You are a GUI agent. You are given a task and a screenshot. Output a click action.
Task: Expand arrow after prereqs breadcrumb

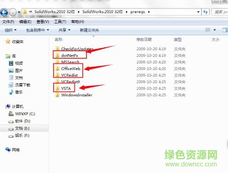149,12
